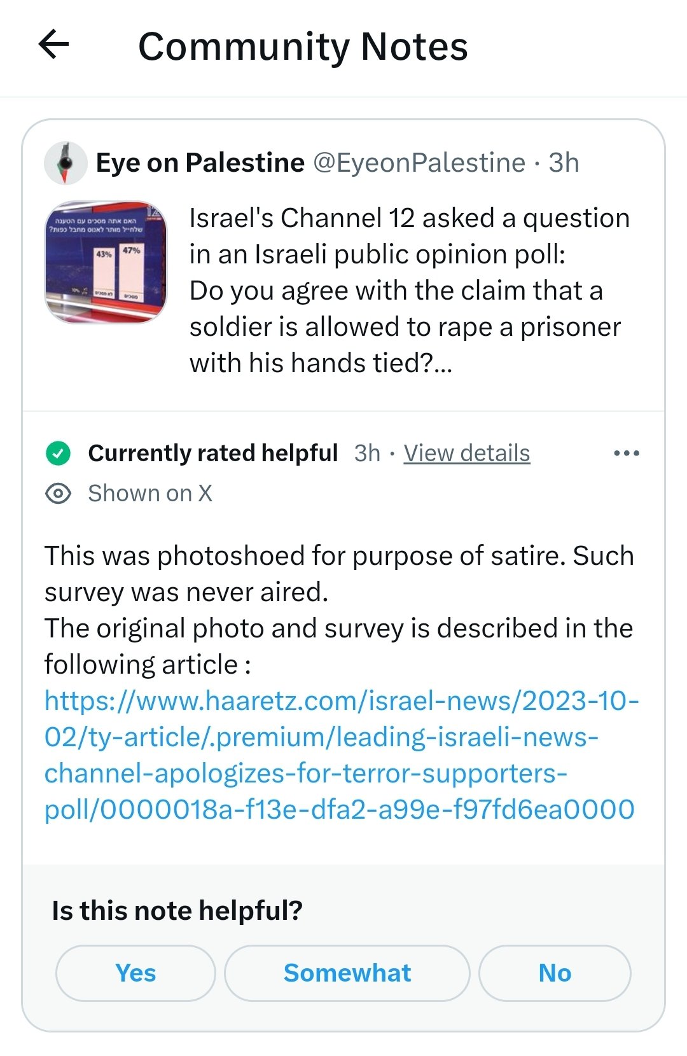
Task: Expand the truncated tweet at the ellipsis
Action: 443,364
